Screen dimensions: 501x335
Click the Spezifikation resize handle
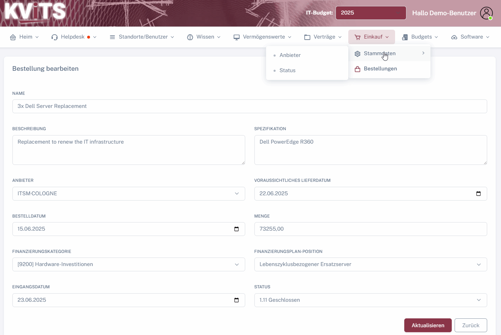point(485,163)
